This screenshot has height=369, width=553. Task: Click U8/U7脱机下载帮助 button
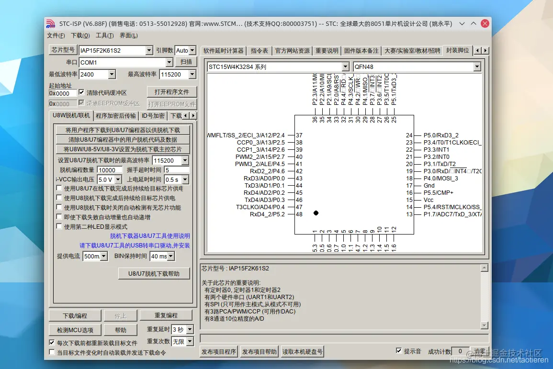pyautogui.click(x=154, y=273)
